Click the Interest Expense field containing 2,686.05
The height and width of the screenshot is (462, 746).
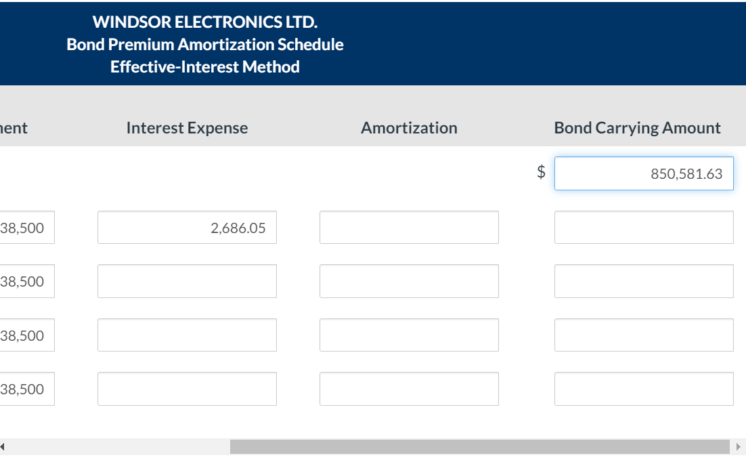tap(188, 228)
